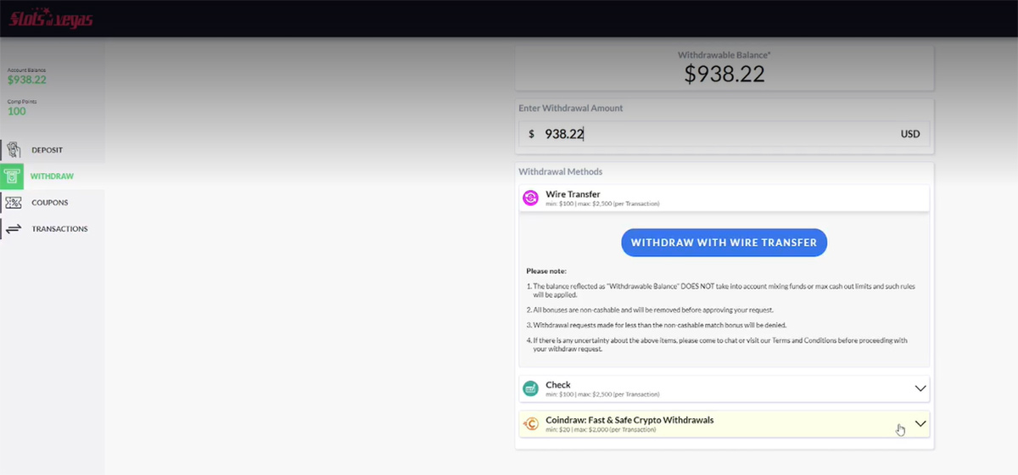Collapse the Wire Transfer method header
Screen dimensions: 1018x475
point(724,198)
